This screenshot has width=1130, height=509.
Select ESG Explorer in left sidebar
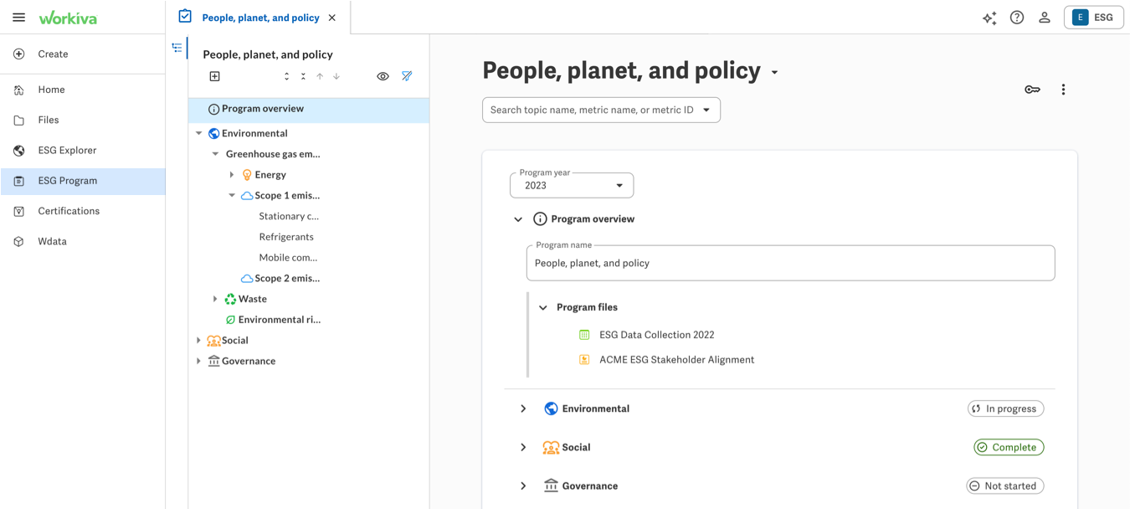[x=67, y=151]
